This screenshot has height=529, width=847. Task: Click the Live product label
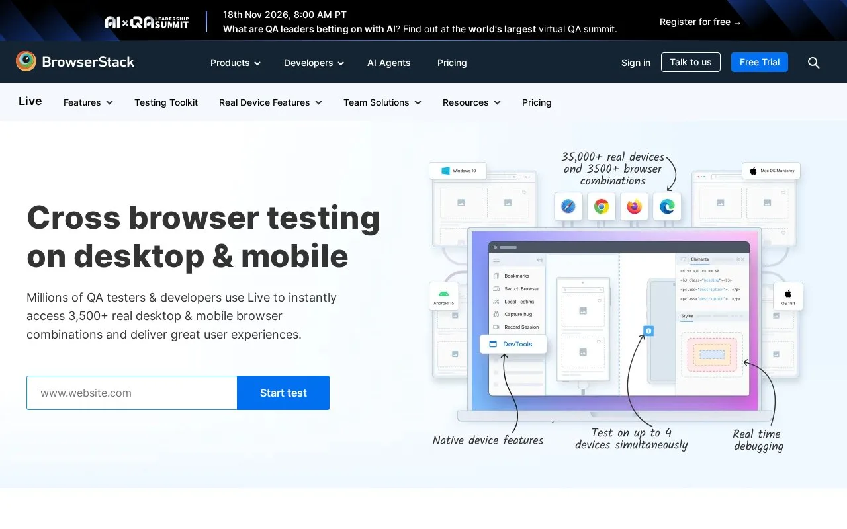click(30, 101)
